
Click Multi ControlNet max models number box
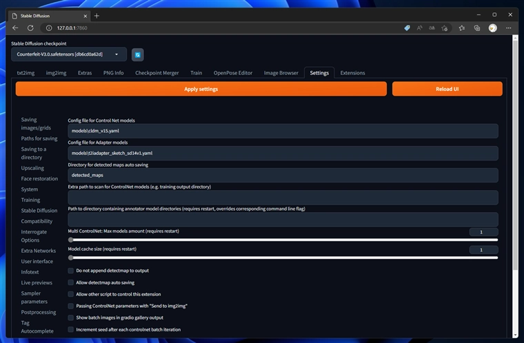pos(483,232)
